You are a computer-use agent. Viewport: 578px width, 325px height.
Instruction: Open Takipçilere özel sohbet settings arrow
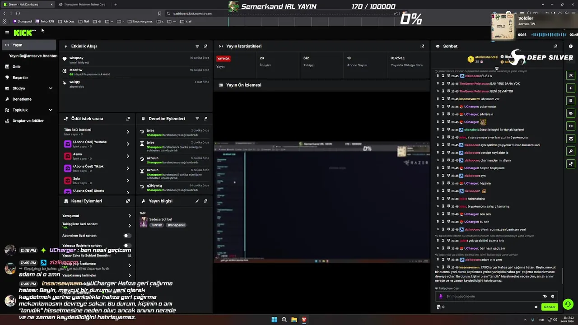coord(130,225)
